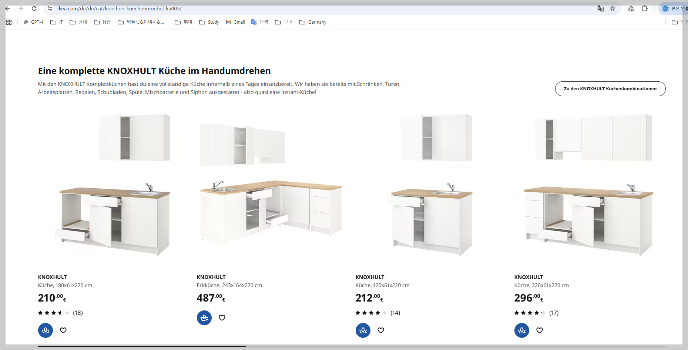
Task: Add 210€ kitchen to shopping cart
Action: [46, 330]
